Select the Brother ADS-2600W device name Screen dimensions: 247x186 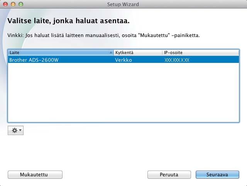click(34, 60)
